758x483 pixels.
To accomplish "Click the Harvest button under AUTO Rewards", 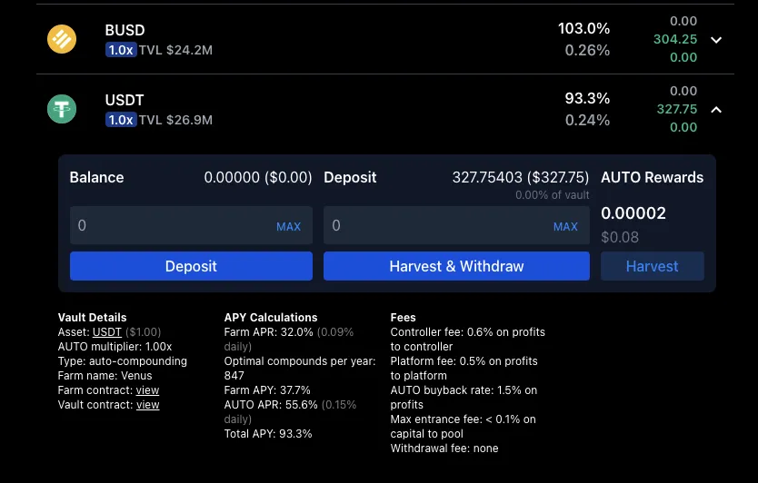I will pyautogui.click(x=653, y=266).
